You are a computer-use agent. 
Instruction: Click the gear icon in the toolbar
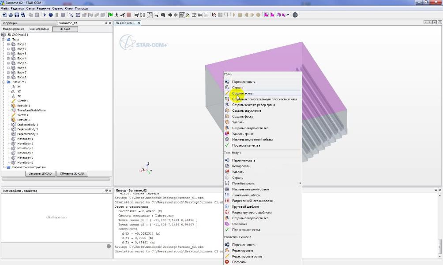click(295, 15)
